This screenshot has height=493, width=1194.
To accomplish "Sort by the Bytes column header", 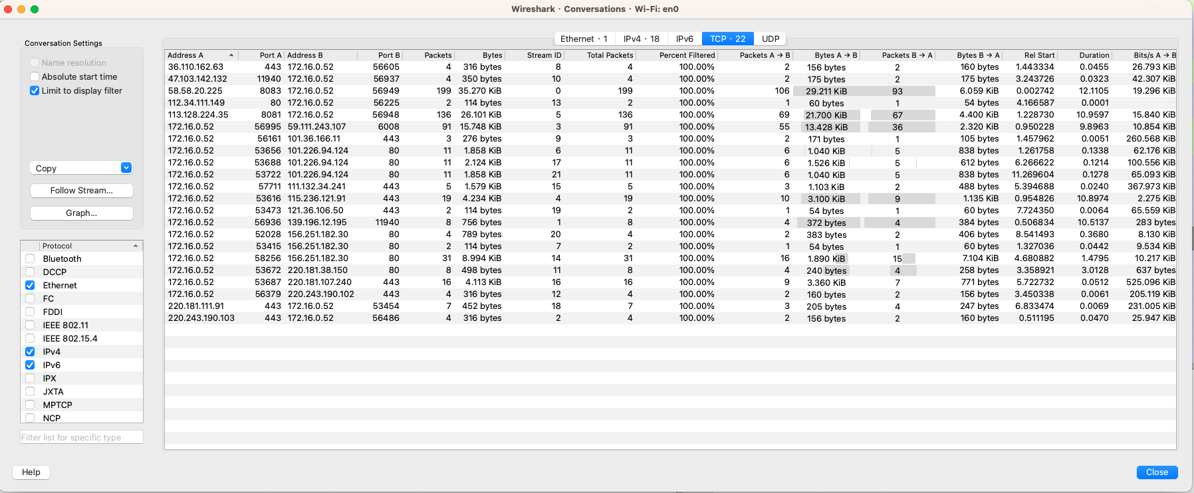I will (480, 55).
